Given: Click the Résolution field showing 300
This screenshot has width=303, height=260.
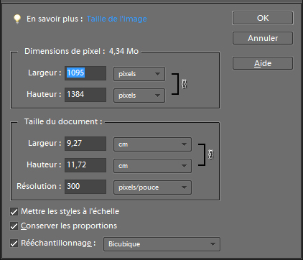Looking at the screenshot, I should [x=85, y=187].
